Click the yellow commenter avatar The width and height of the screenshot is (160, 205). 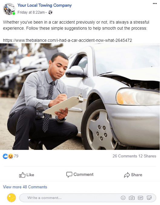pyautogui.click(x=11, y=198)
